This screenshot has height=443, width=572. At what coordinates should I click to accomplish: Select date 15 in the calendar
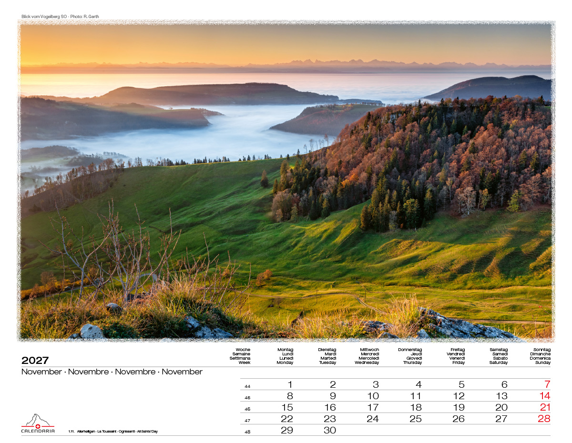click(x=287, y=407)
